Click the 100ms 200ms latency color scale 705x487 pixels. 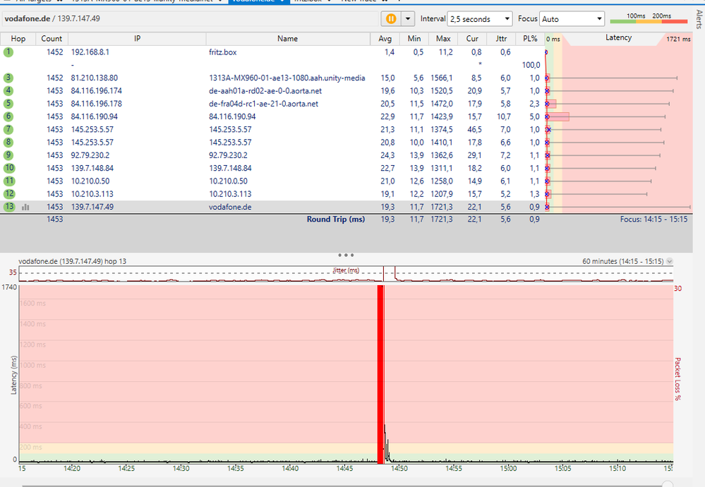coord(649,18)
